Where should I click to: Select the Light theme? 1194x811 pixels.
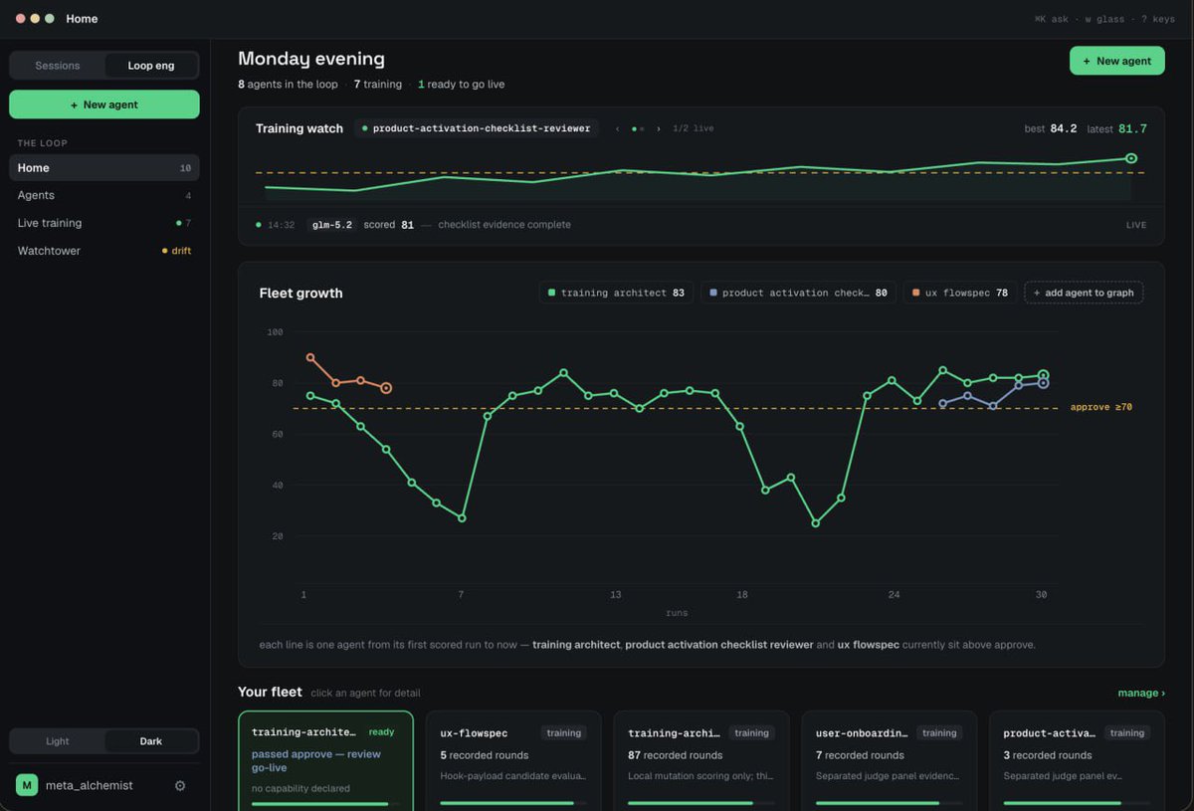58,741
